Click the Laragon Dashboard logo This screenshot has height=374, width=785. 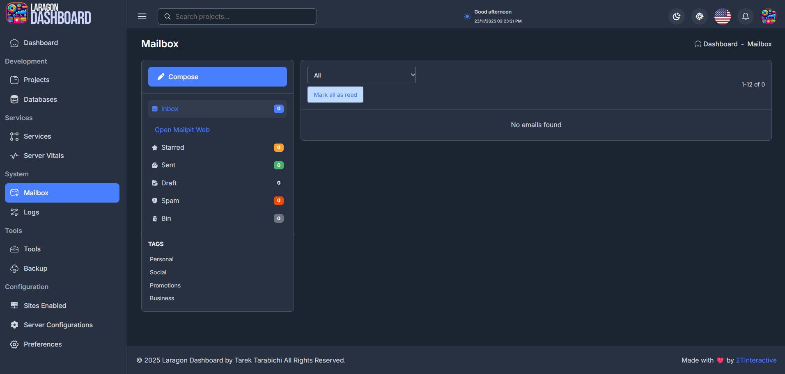click(x=48, y=14)
